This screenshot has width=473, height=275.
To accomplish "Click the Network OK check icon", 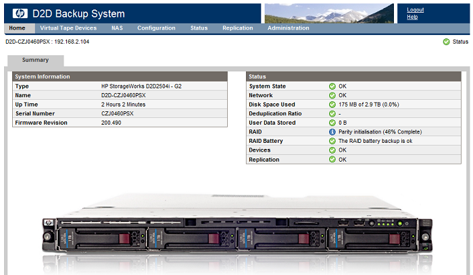I will click(x=332, y=96).
